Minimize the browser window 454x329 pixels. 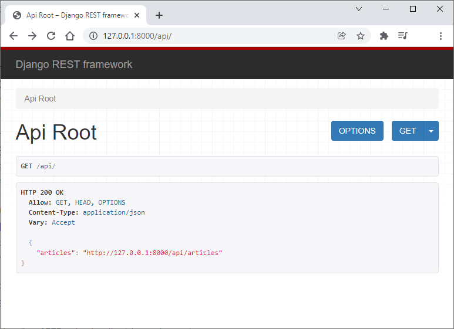386,9
